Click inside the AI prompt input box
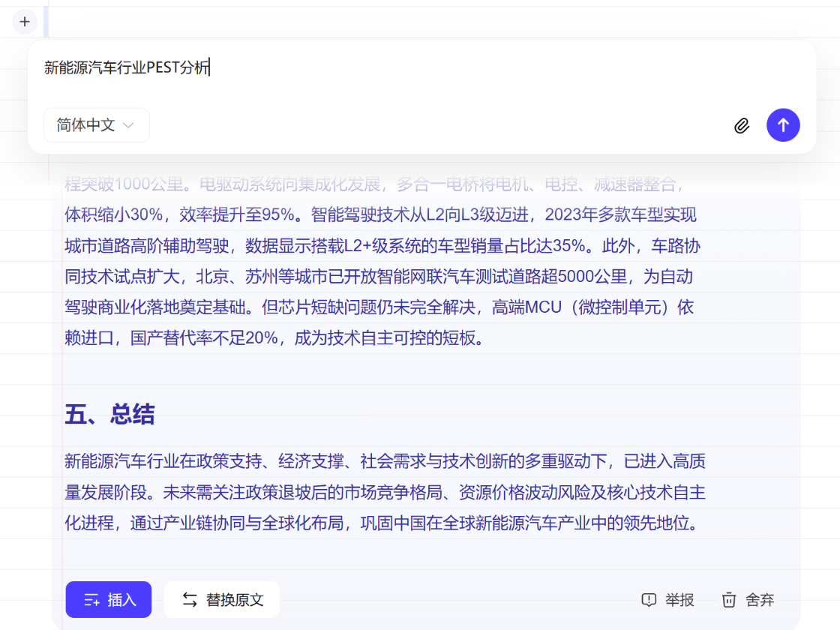The width and height of the screenshot is (840, 630). tap(375, 67)
